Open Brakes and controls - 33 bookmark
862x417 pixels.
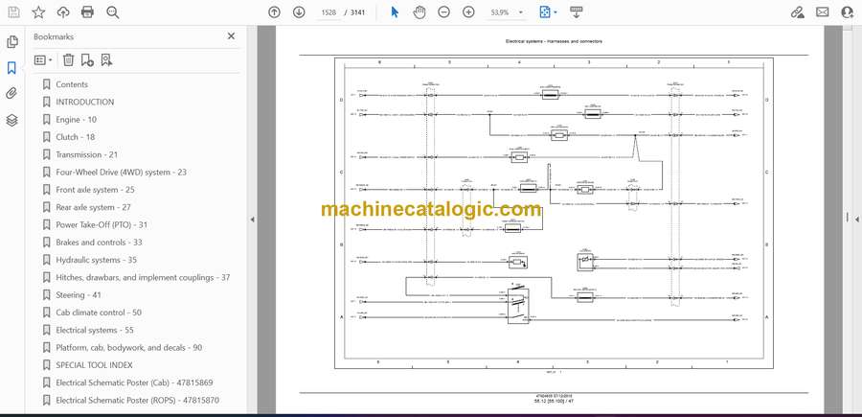pos(99,243)
